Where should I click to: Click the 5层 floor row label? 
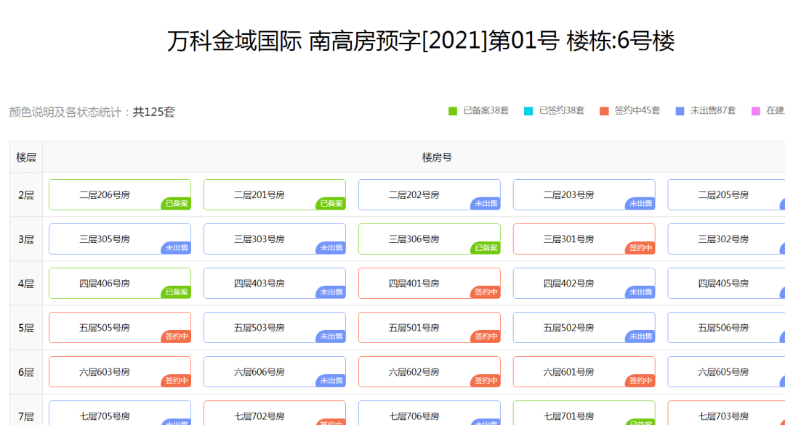26,328
